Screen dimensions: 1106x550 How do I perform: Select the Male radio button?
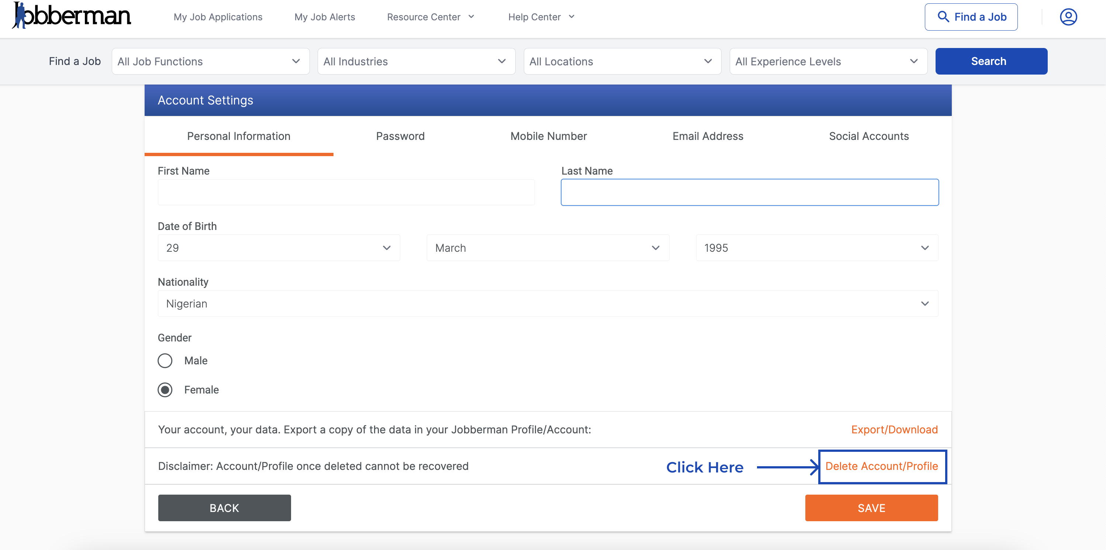click(165, 361)
